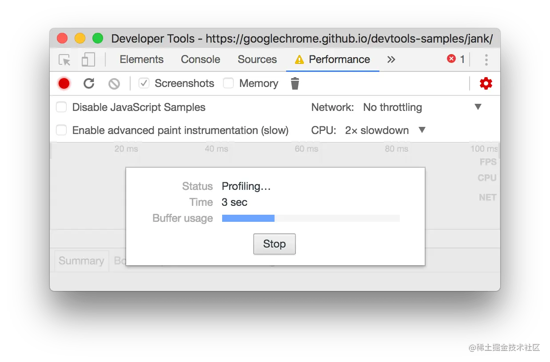Screen dimensions: 550x362
Task: Enable advanced paint instrumentation checkbox
Action: point(61,130)
